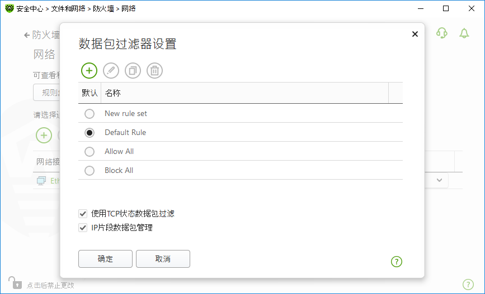Image resolution: width=485 pixels, height=294 pixels.
Task: Click the 确定 button
Action: pyautogui.click(x=105, y=259)
